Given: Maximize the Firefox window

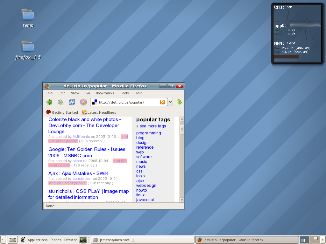Looking at the screenshot, I should (171, 86).
